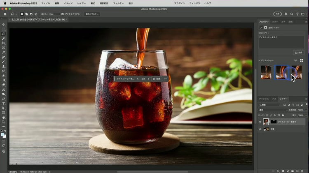This screenshot has width=309, height=173.
Task: Select the Zoom magnifier tool
Action: 3,122
